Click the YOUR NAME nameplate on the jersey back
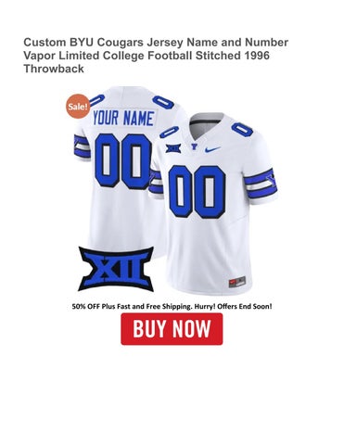The image size is (344, 445). point(123,118)
